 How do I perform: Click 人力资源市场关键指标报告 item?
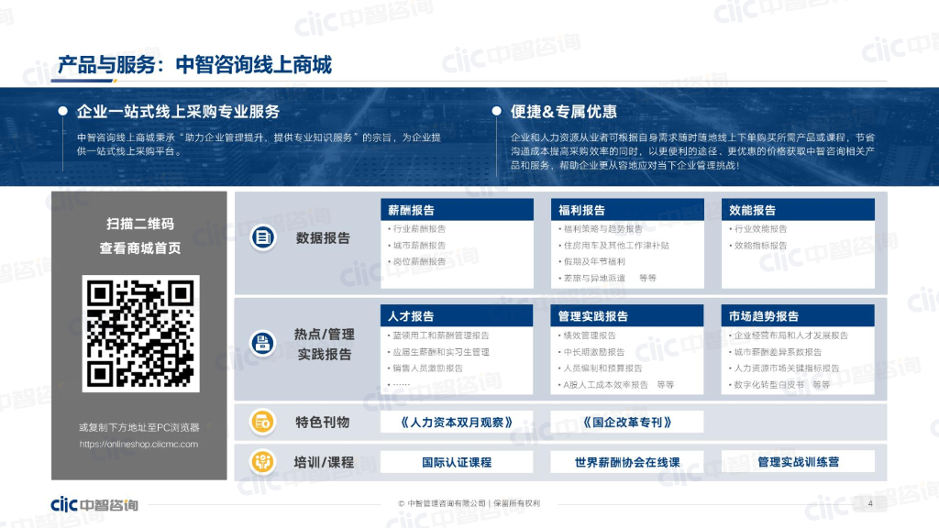point(787,368)
